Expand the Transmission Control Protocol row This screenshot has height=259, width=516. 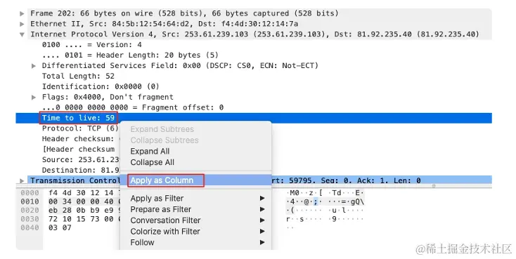[x=22, y=181]
